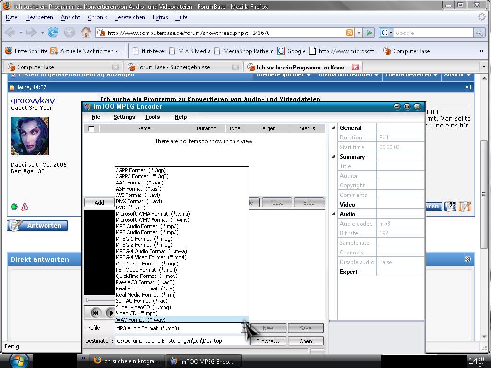
Task: Click the Pause button in ImTOO
Action: click(x=277, y=203)
